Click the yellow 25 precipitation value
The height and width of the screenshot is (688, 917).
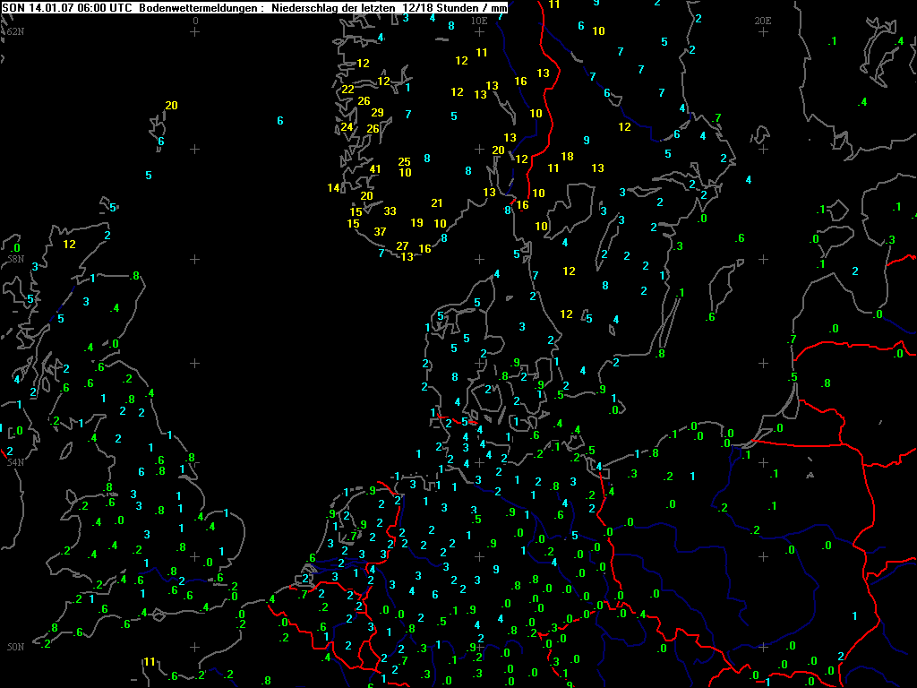point(404,162)
